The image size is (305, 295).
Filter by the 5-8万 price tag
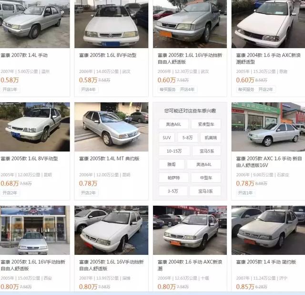pos(187,137)
